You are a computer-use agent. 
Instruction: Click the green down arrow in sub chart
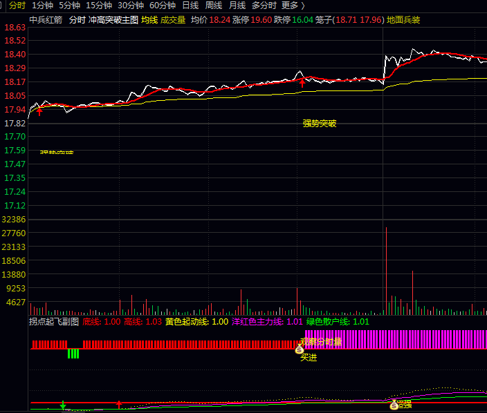click(63, 405)
